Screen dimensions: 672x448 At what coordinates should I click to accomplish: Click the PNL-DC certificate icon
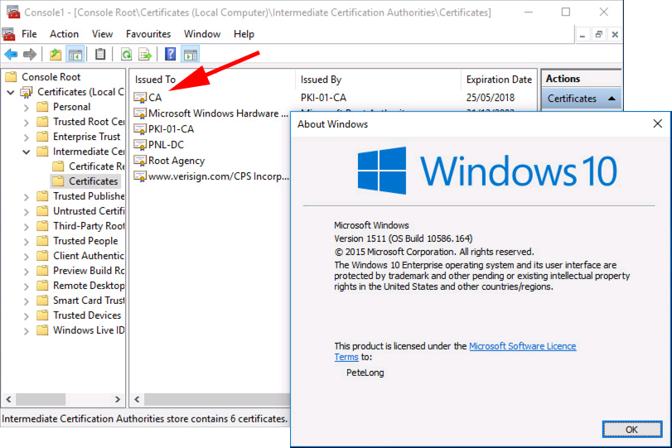140,145
